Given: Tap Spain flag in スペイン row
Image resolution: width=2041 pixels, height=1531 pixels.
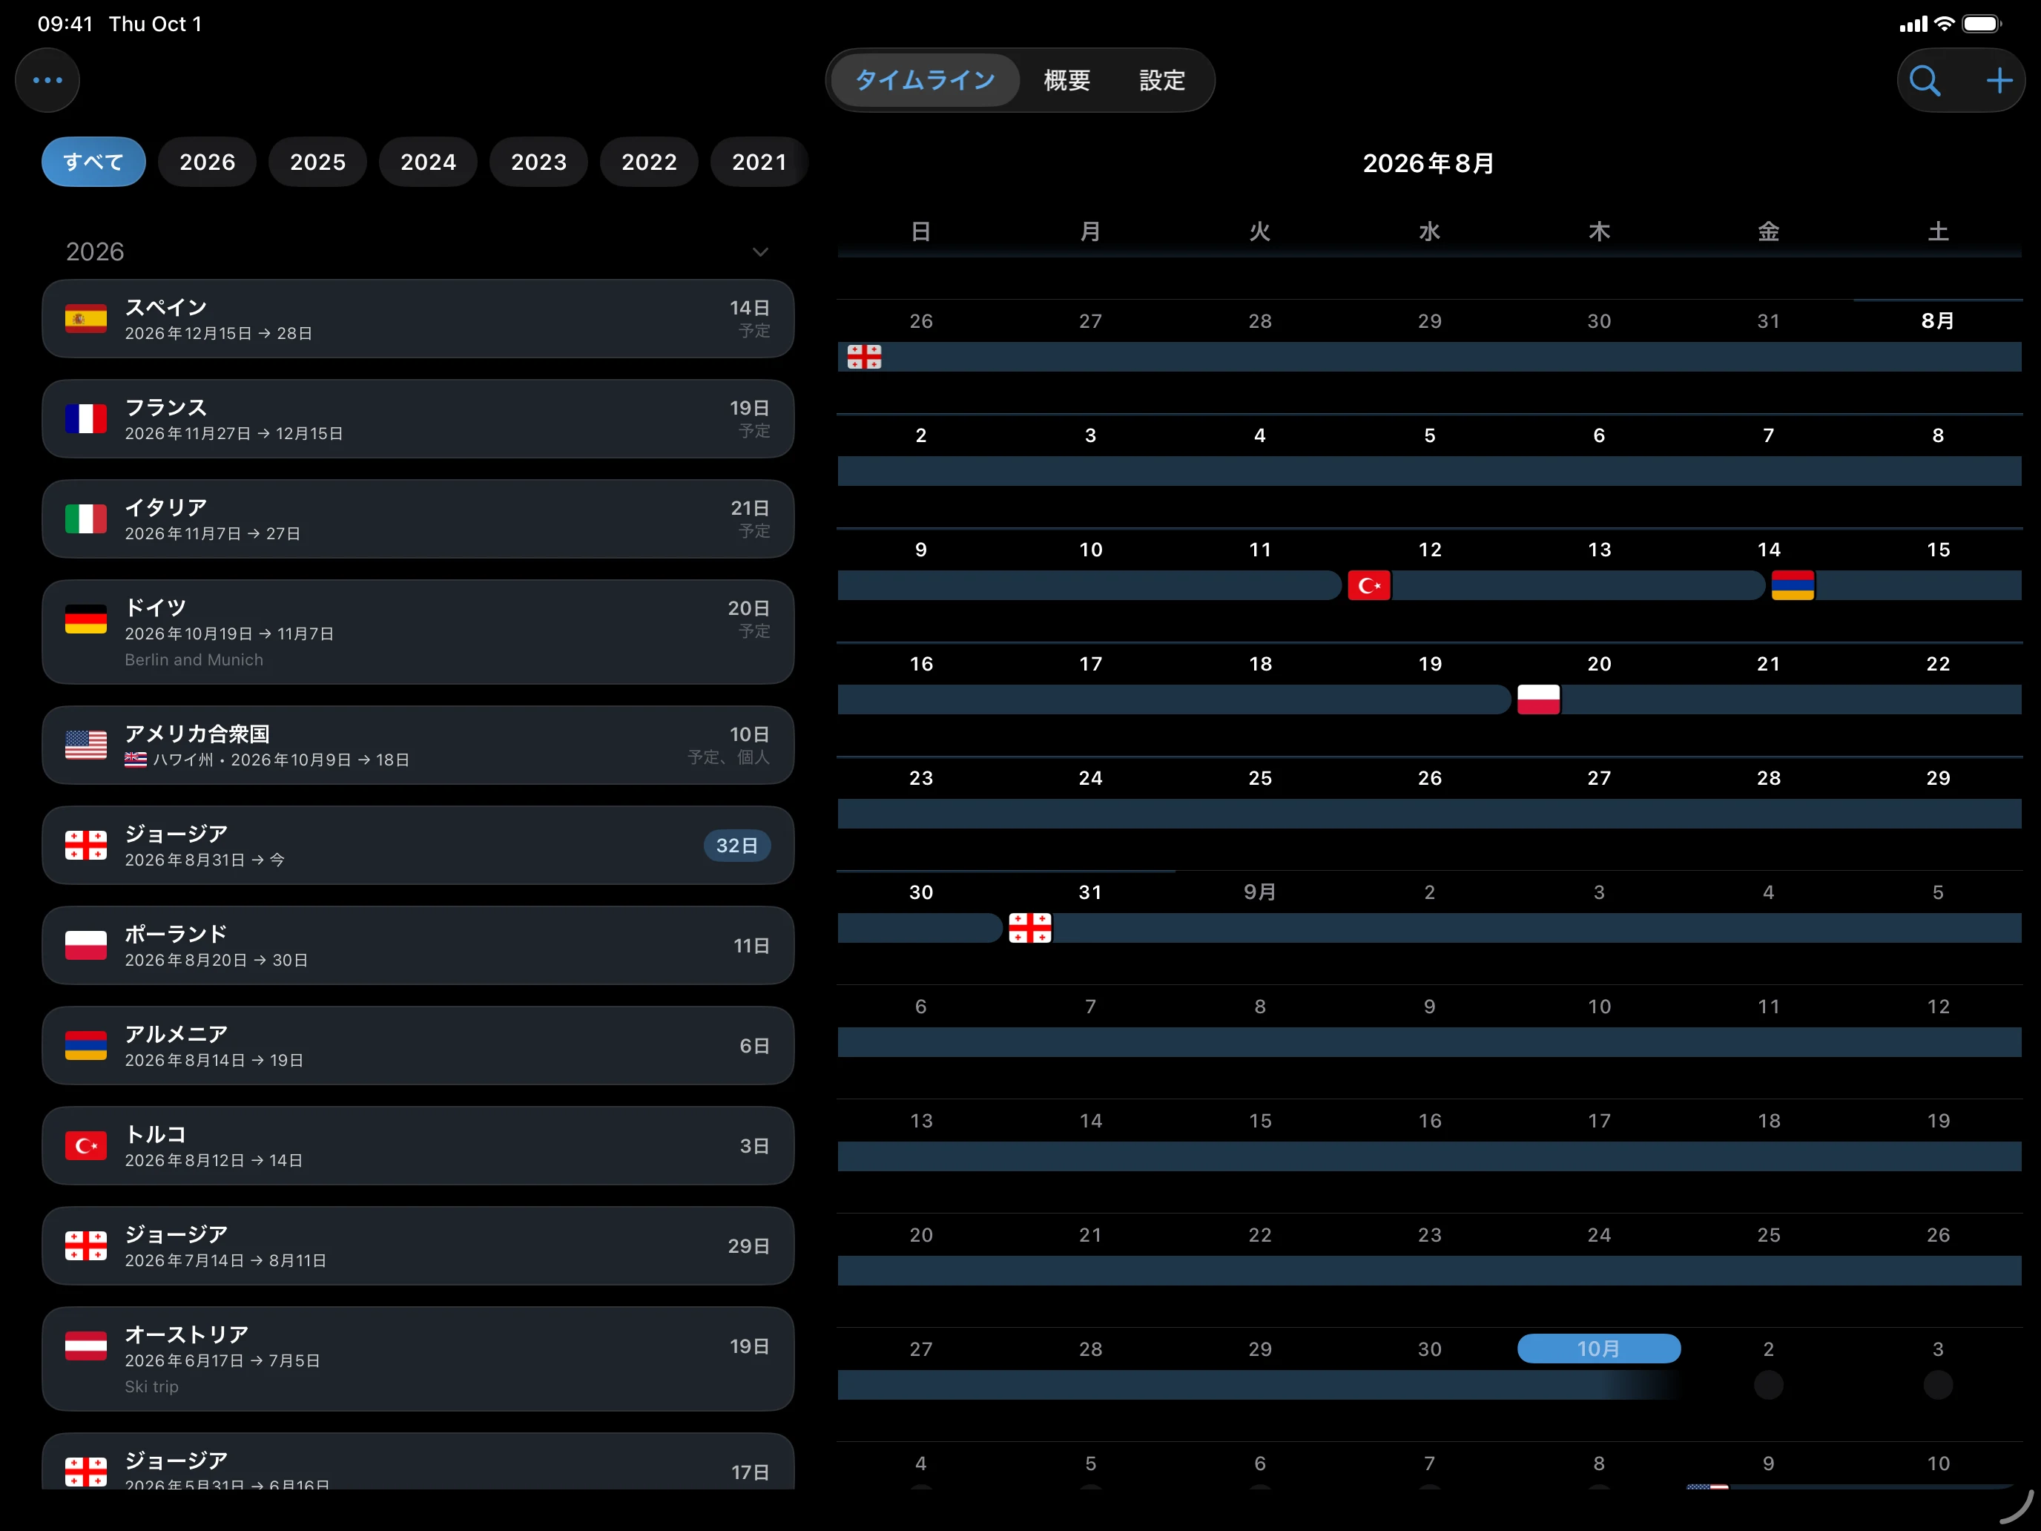Looking at the screenshot, I should 86,319.
